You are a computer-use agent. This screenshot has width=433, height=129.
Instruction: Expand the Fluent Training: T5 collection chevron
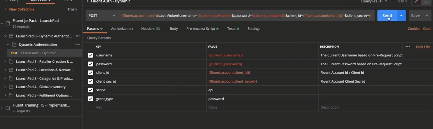[x=2, y=108]
